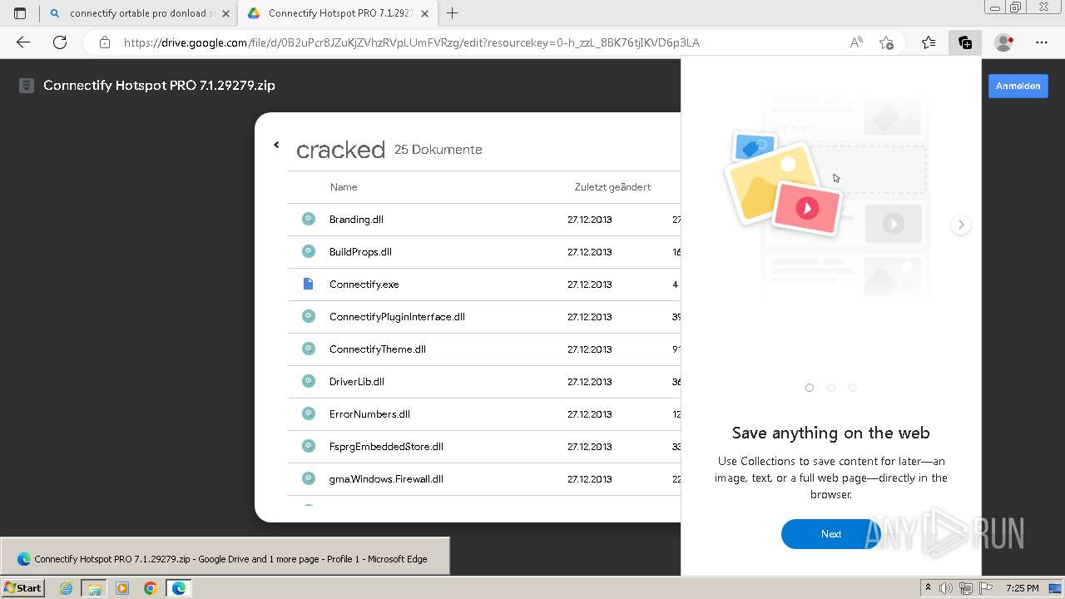Click the Edge taskbar preview tooltip

(225, 556)
